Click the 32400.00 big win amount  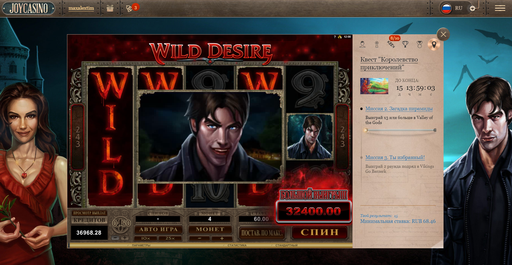313,211
